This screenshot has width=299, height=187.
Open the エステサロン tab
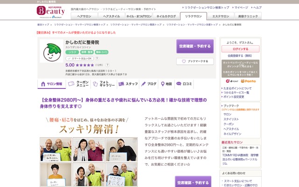[x=221, y=16]
